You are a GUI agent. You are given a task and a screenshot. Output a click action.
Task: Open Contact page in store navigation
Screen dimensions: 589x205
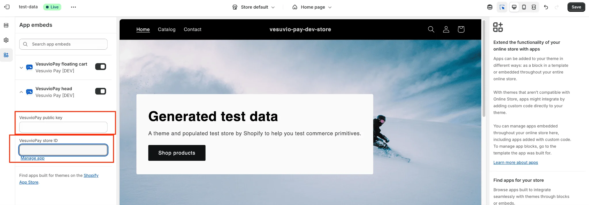click(192, 29)
